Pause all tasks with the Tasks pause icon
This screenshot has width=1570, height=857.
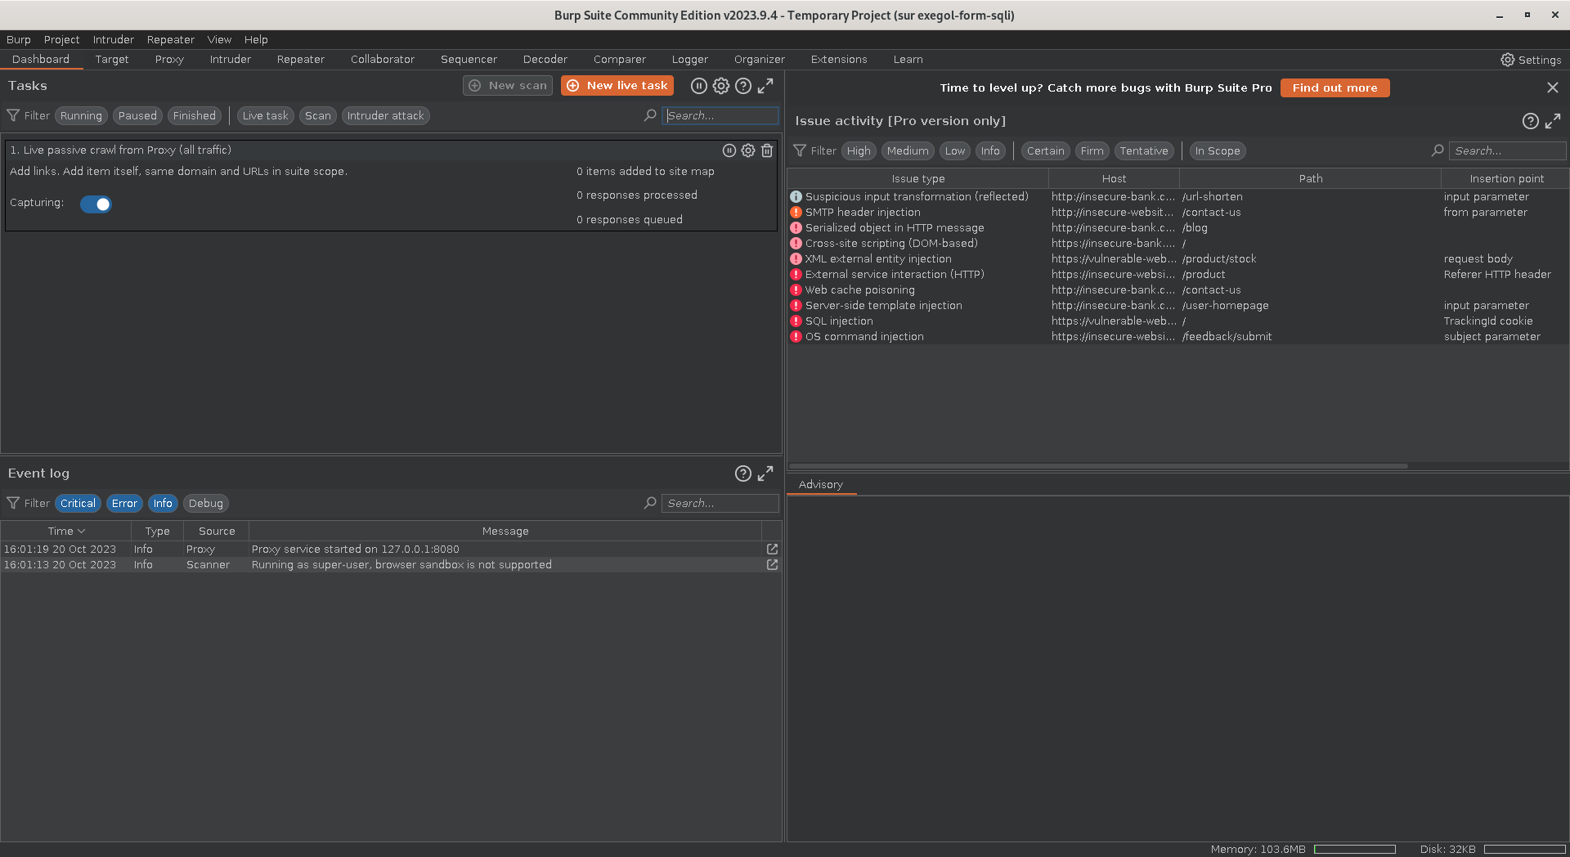coord(698,86)
